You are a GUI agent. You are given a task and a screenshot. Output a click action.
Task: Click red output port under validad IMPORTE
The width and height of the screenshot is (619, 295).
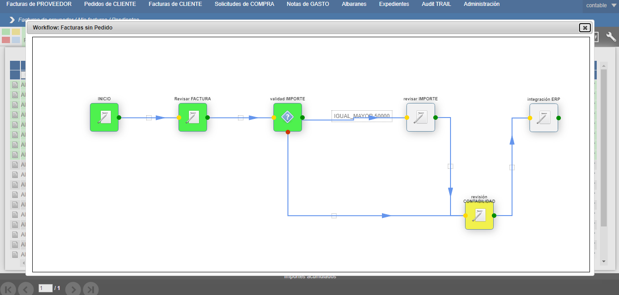(x=288, y=132)
